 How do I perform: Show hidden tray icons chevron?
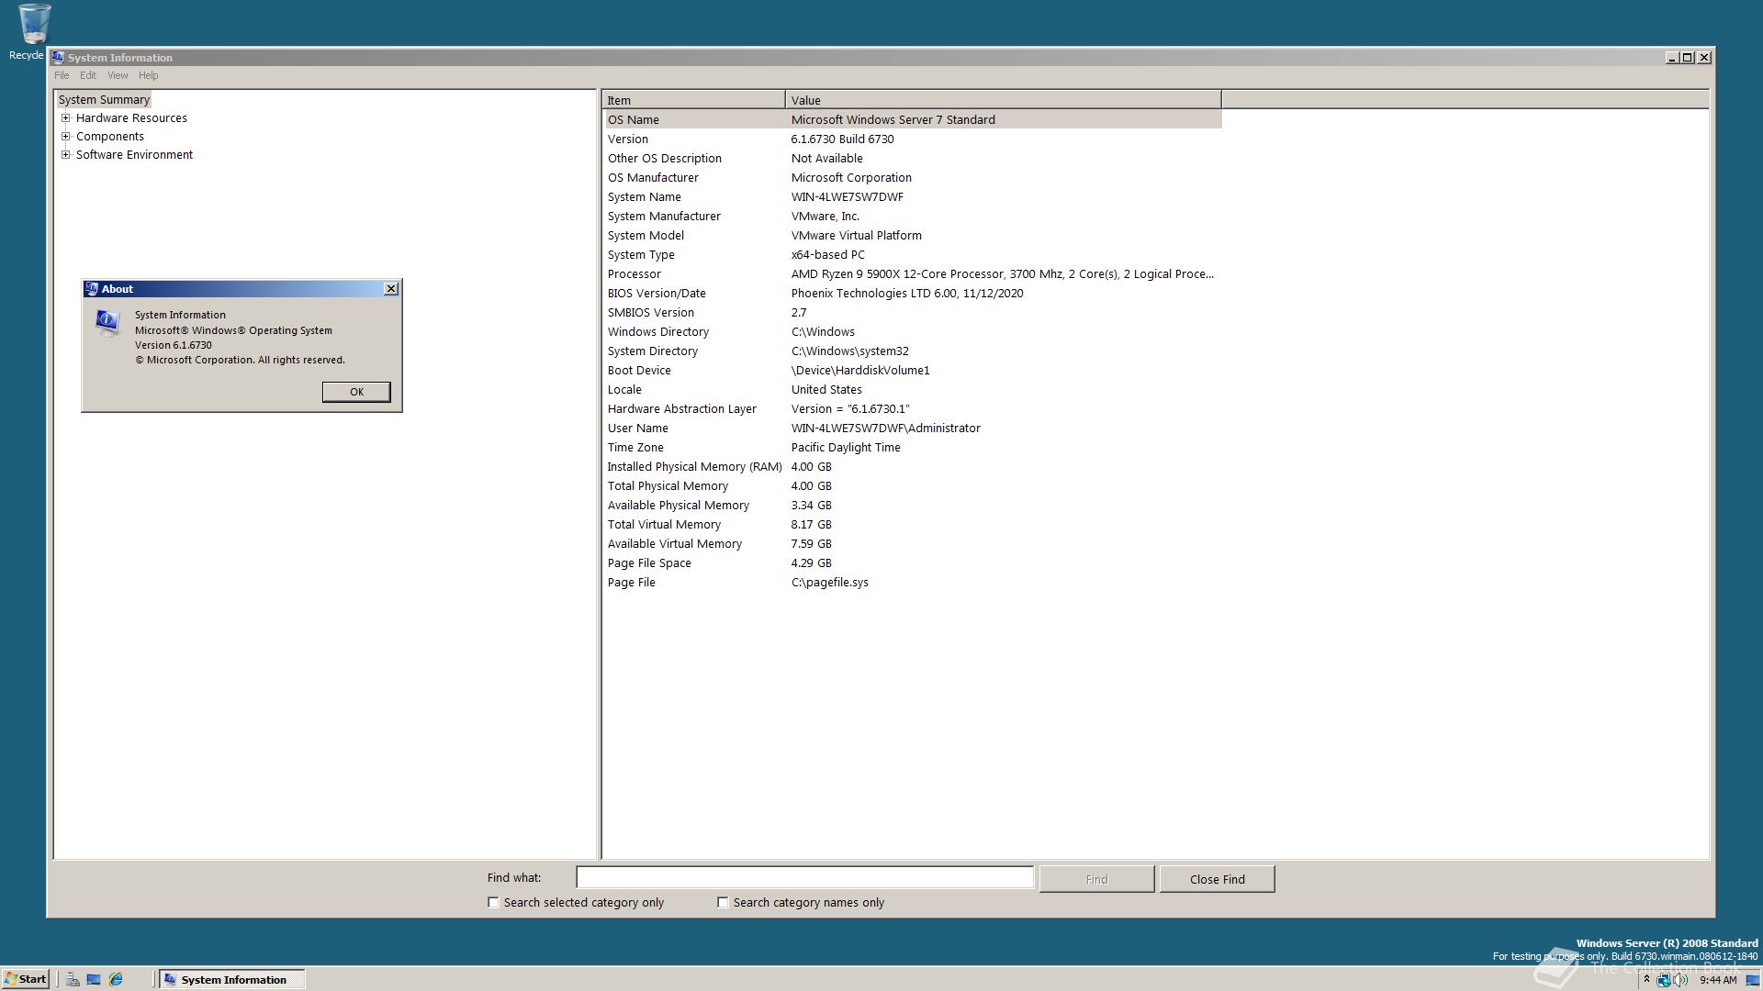click(x=1646, y=979)
